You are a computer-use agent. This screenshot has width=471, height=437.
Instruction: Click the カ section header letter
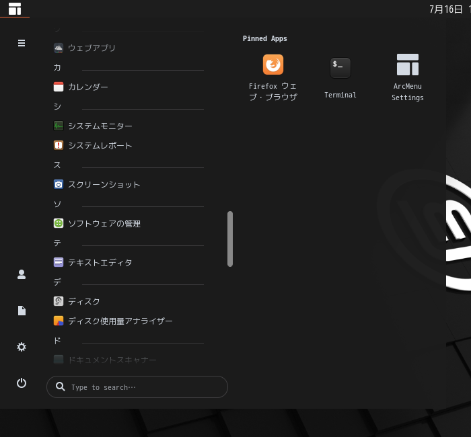[x=57, y=67]
